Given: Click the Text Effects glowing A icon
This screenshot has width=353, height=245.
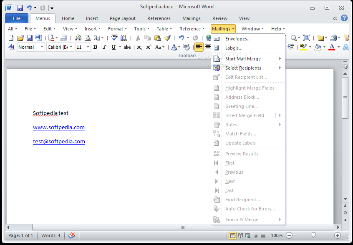Looking at the screenshot, I should click(345, 47).
